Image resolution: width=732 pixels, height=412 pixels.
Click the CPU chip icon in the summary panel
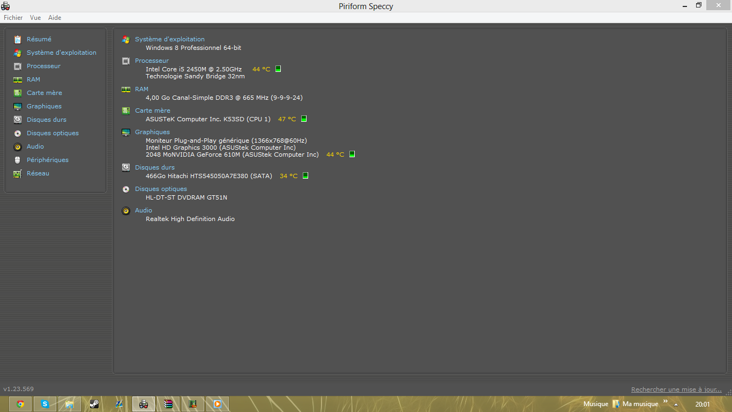[x=126, y=61]
